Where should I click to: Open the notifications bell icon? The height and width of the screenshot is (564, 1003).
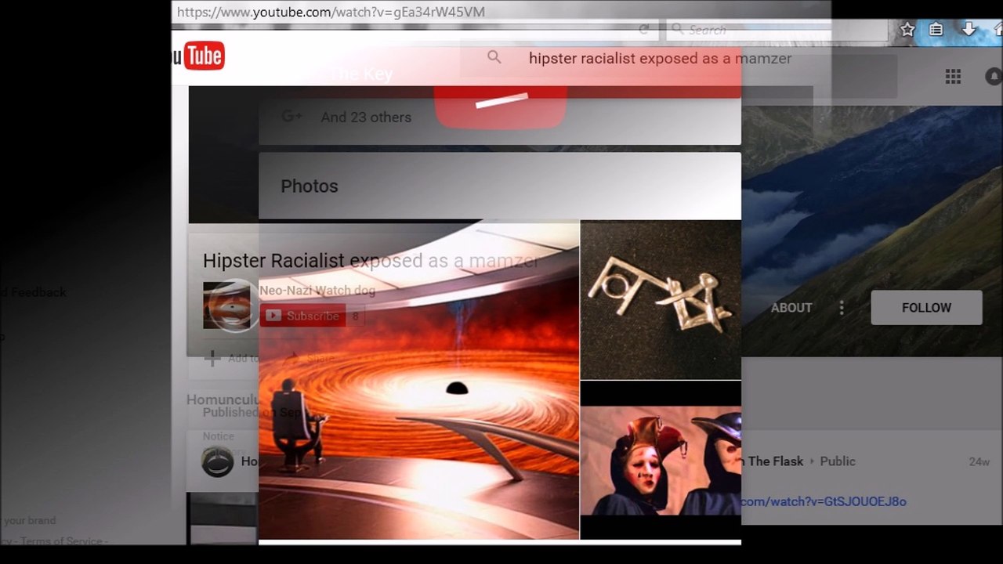click(x=994, y=76)
